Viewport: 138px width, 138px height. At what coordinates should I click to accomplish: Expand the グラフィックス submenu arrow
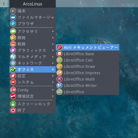(x=53, y=51)
